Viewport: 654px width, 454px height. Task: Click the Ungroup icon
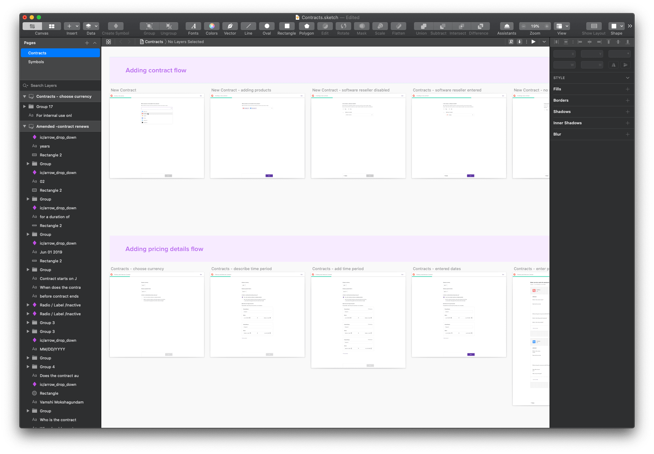coord(169,26)
